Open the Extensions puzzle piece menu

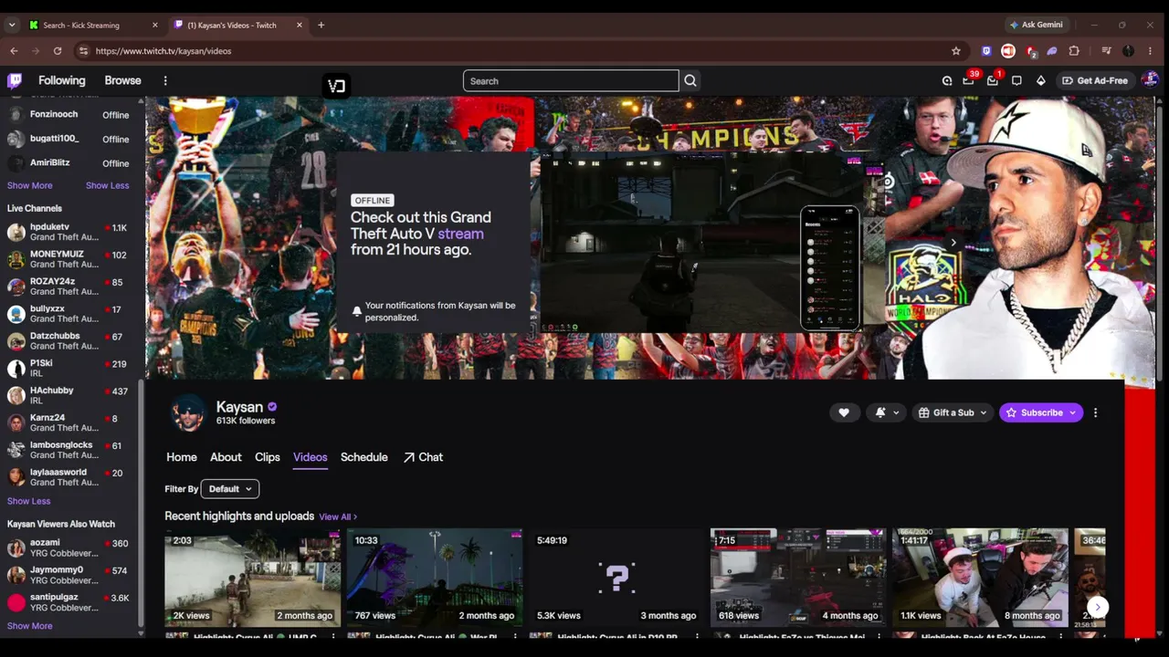point(1074,51)
